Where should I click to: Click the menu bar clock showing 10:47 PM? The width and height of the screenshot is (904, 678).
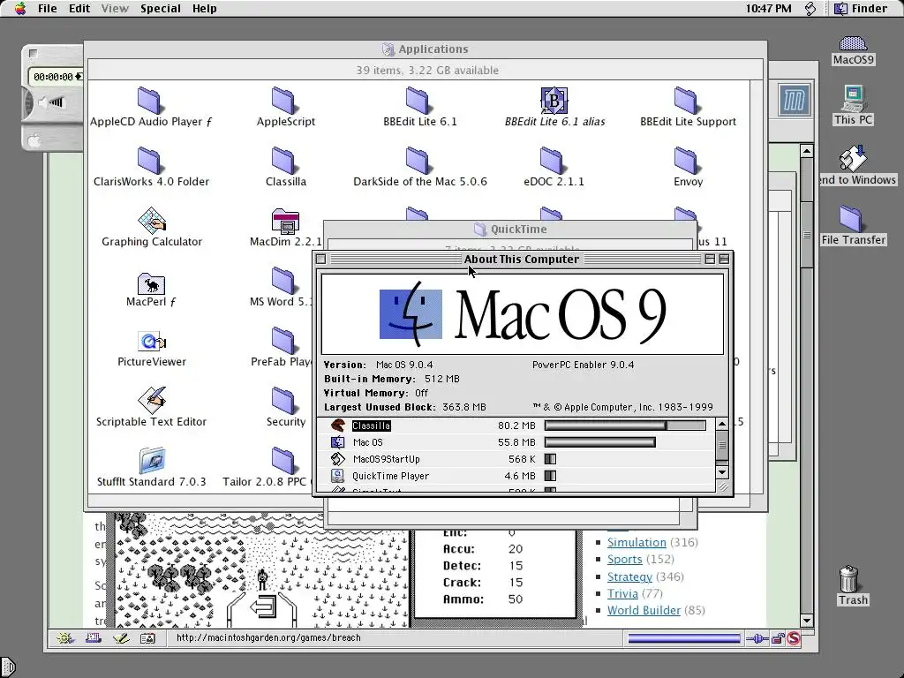click(769, 8)
